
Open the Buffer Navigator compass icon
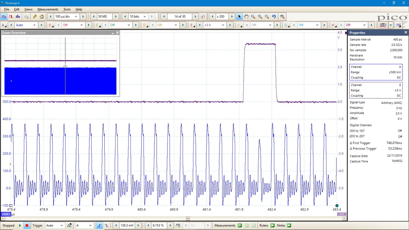pyautogui.click(x=203, y=17)
